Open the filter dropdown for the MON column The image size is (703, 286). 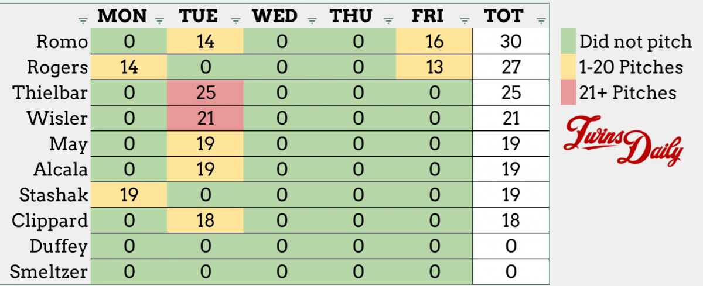coord(159,21)
